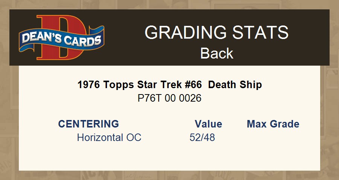339x180 pixels.
Task: Click the Value column header
Action: coord(208,124)
